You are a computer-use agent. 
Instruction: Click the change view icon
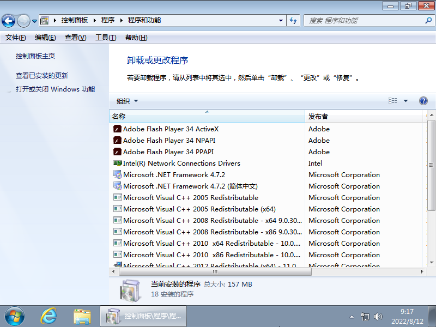(392, 101)
